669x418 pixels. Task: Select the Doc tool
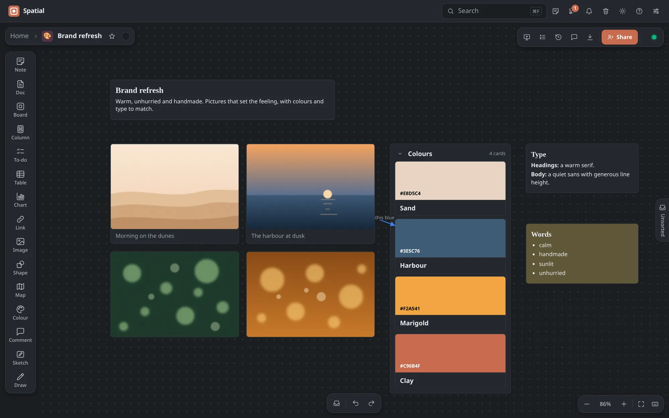pos(20,88)
